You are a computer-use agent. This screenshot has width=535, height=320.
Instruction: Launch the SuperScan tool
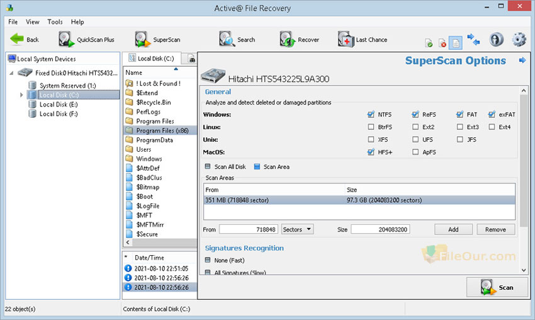pos(157,40)
